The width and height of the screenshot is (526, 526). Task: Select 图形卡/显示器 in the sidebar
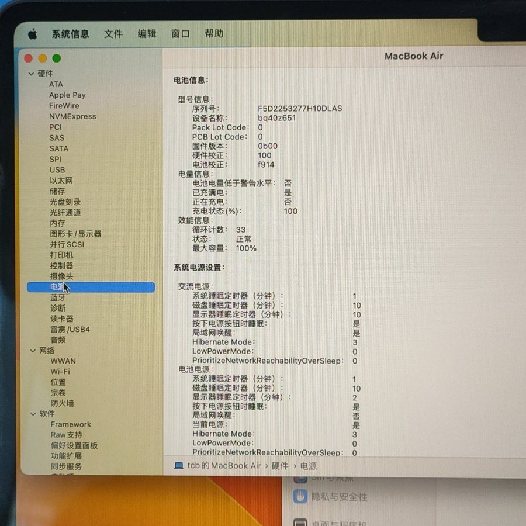pos(75,234)
